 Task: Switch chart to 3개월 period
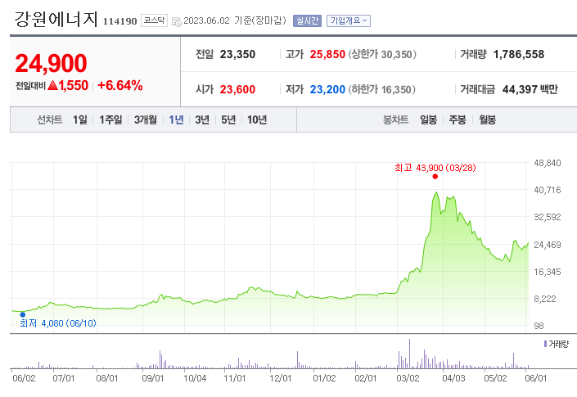[146, 120]
